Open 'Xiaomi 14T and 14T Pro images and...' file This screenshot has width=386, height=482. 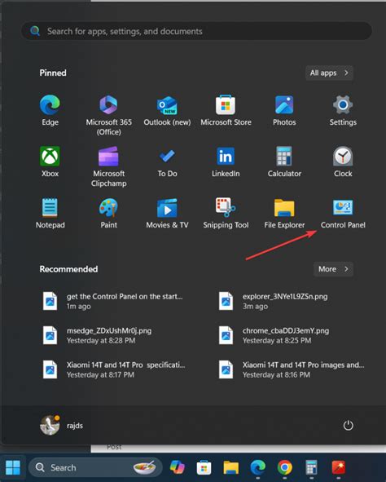point(292,369)
